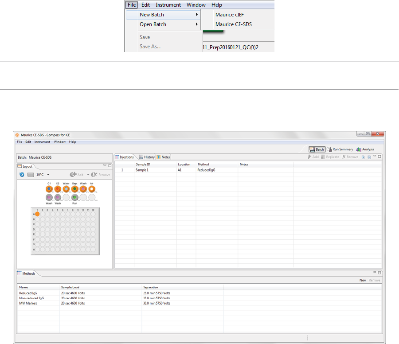Viewport: 399px width, 344px height.
Task: Click Remove in Methods pane
Action: 374,280
